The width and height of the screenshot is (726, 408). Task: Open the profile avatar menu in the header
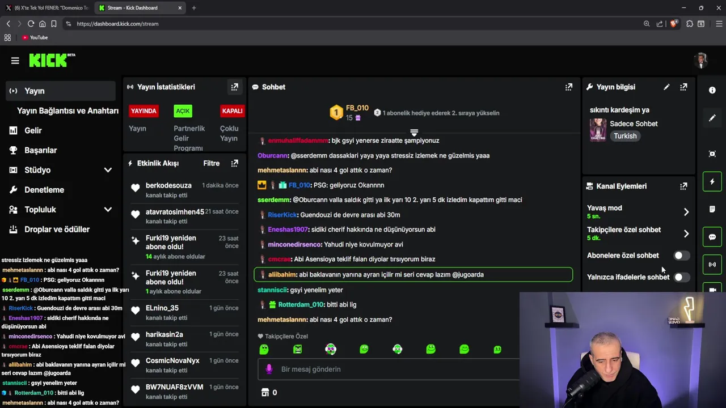pyautogui.click(x=702, y=61)
